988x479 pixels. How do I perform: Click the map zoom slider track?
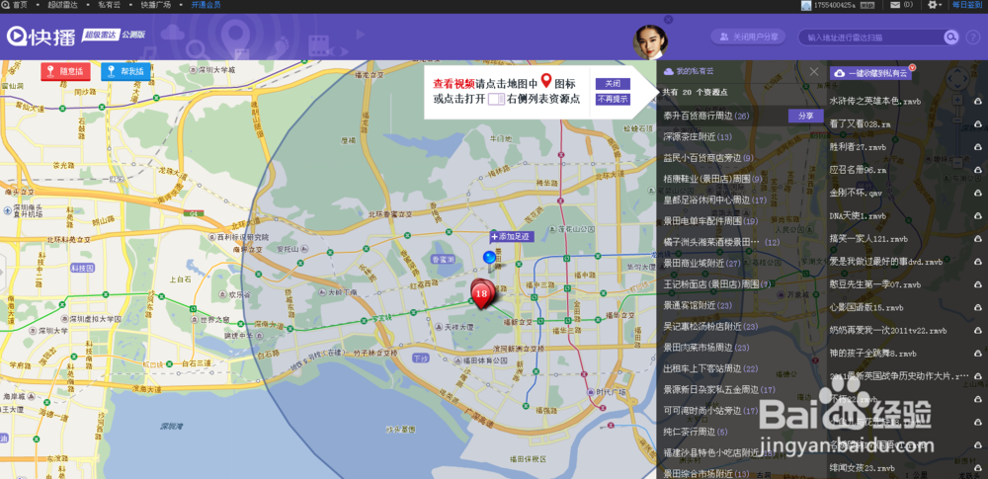point(957,132)
